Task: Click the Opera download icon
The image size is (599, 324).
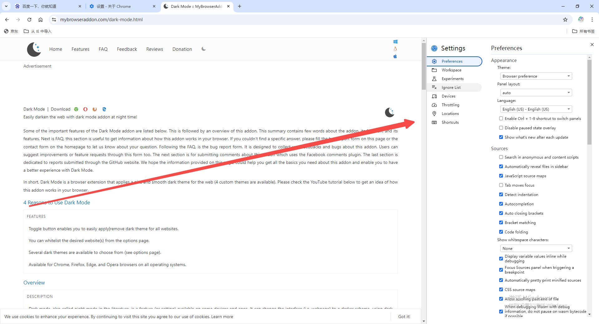Action: (x=85, y=109)
